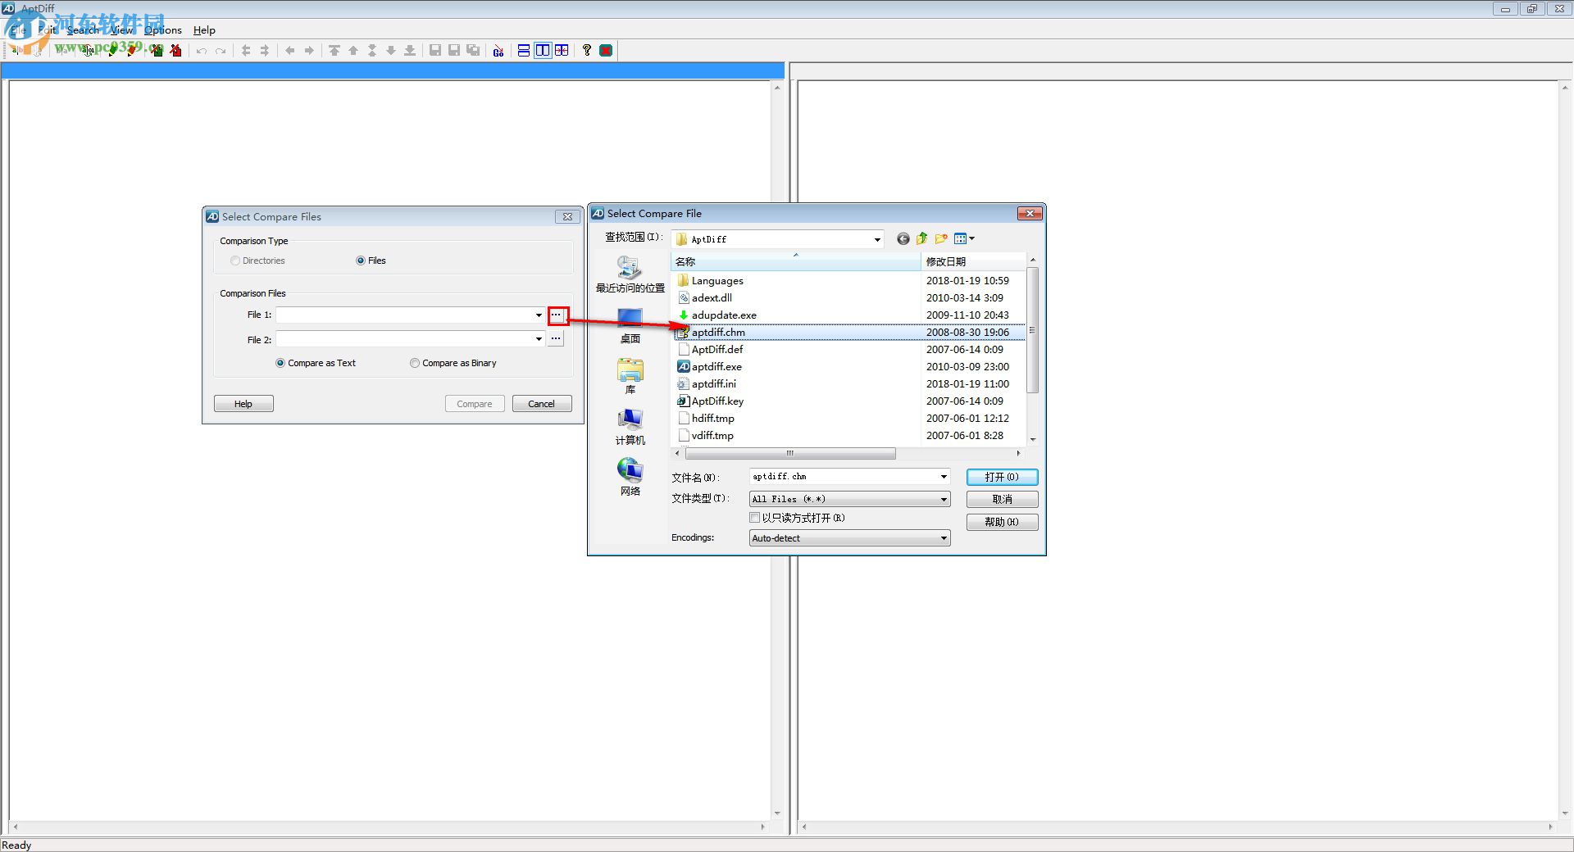Screen dimensions: 1574x852
Task: Go up one folder level in file dialog
Action: (921, 239)
